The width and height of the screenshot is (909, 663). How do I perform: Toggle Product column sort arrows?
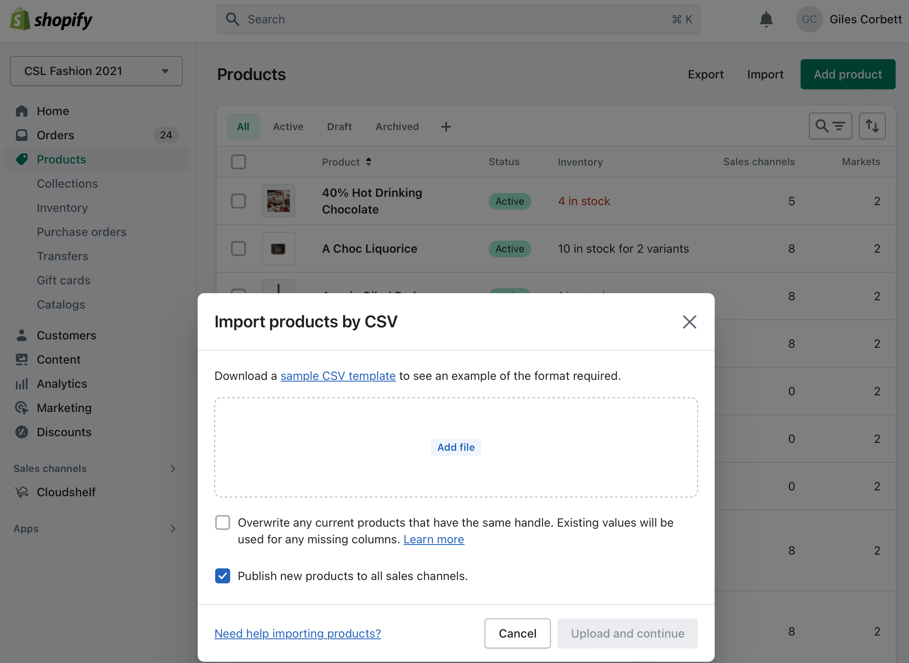point(369,162)
